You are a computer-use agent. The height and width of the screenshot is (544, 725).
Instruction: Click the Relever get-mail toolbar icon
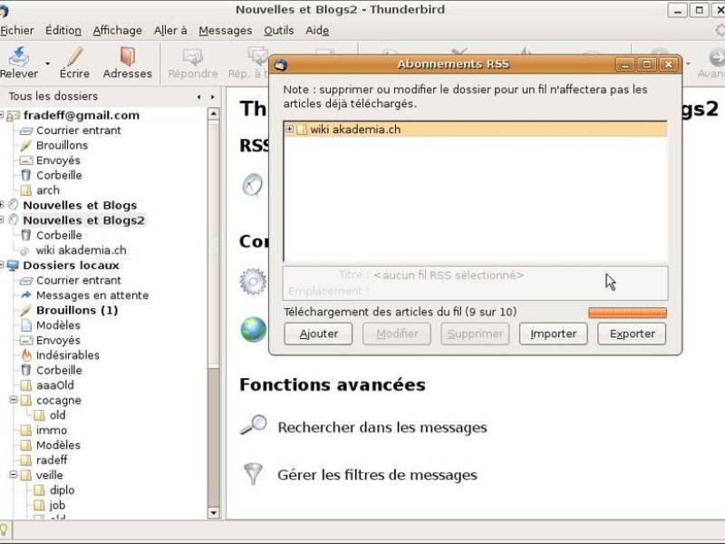tap(18, 56)
